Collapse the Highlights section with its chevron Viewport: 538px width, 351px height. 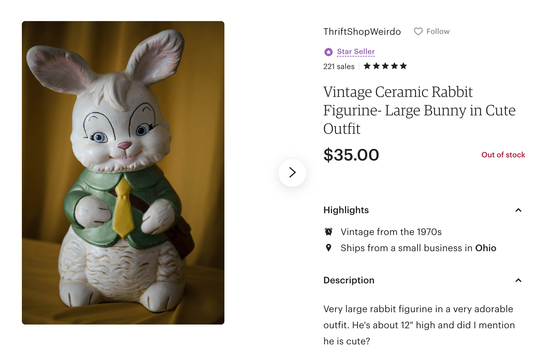(518, 210)
